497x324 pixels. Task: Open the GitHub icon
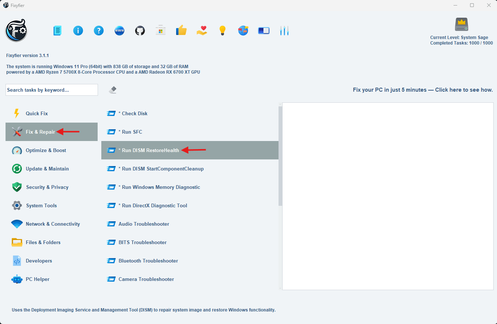coord(140,31)
